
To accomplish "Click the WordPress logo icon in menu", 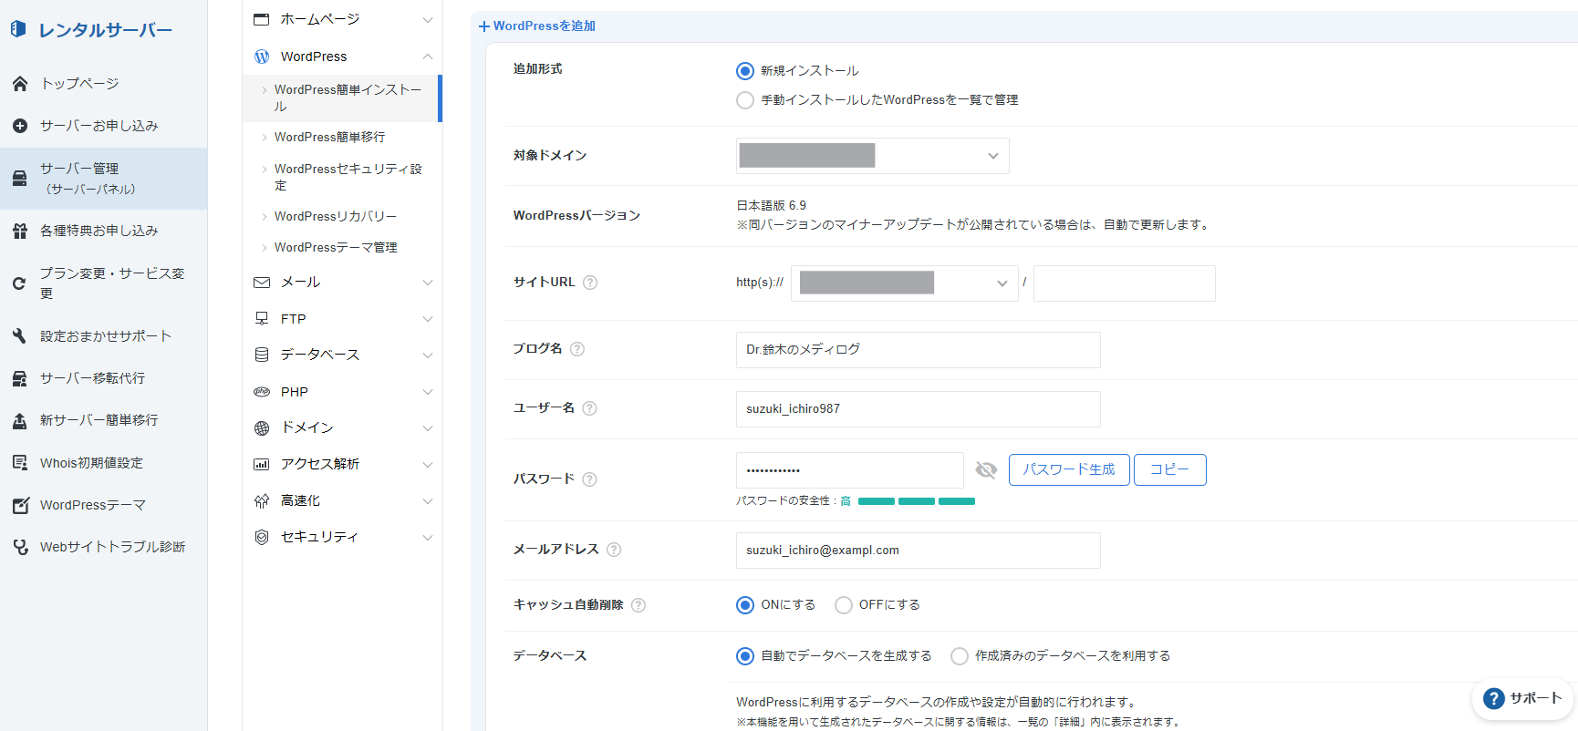I will point(262,57).
